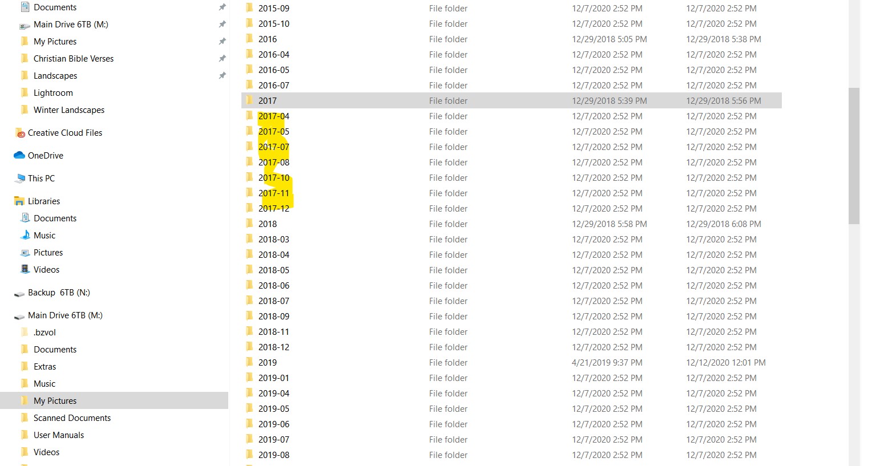Select the 2018-09 folder
The height and width of the screenshot is (466, 888).
tap(274, 316)
